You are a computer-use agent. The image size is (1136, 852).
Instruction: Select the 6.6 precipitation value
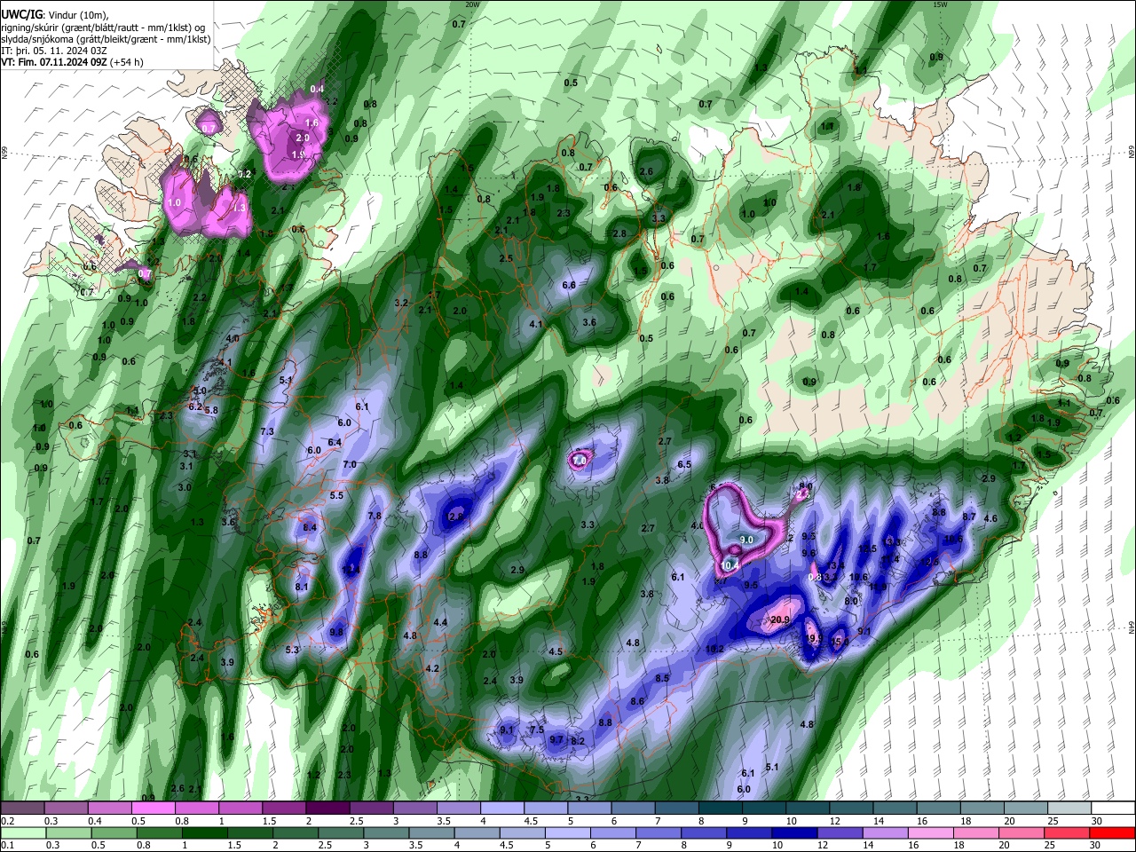coord(570,285)
